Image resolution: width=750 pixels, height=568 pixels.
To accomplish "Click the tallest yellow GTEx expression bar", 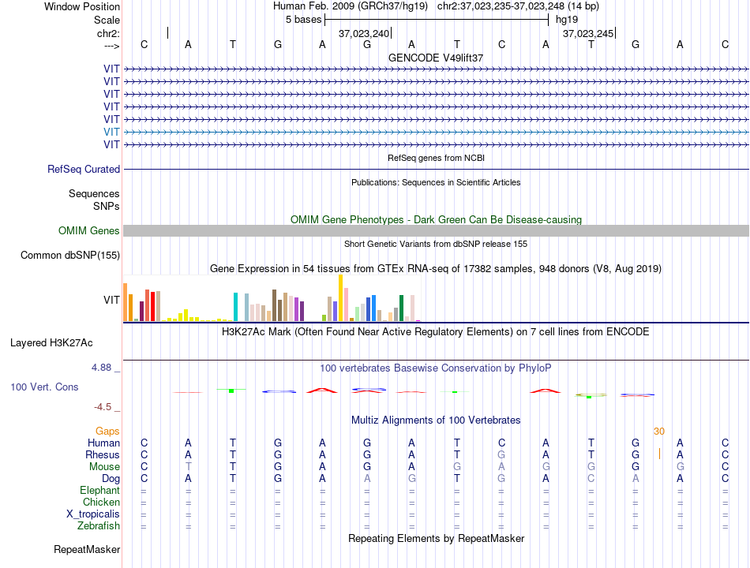I will click(340, 298).
